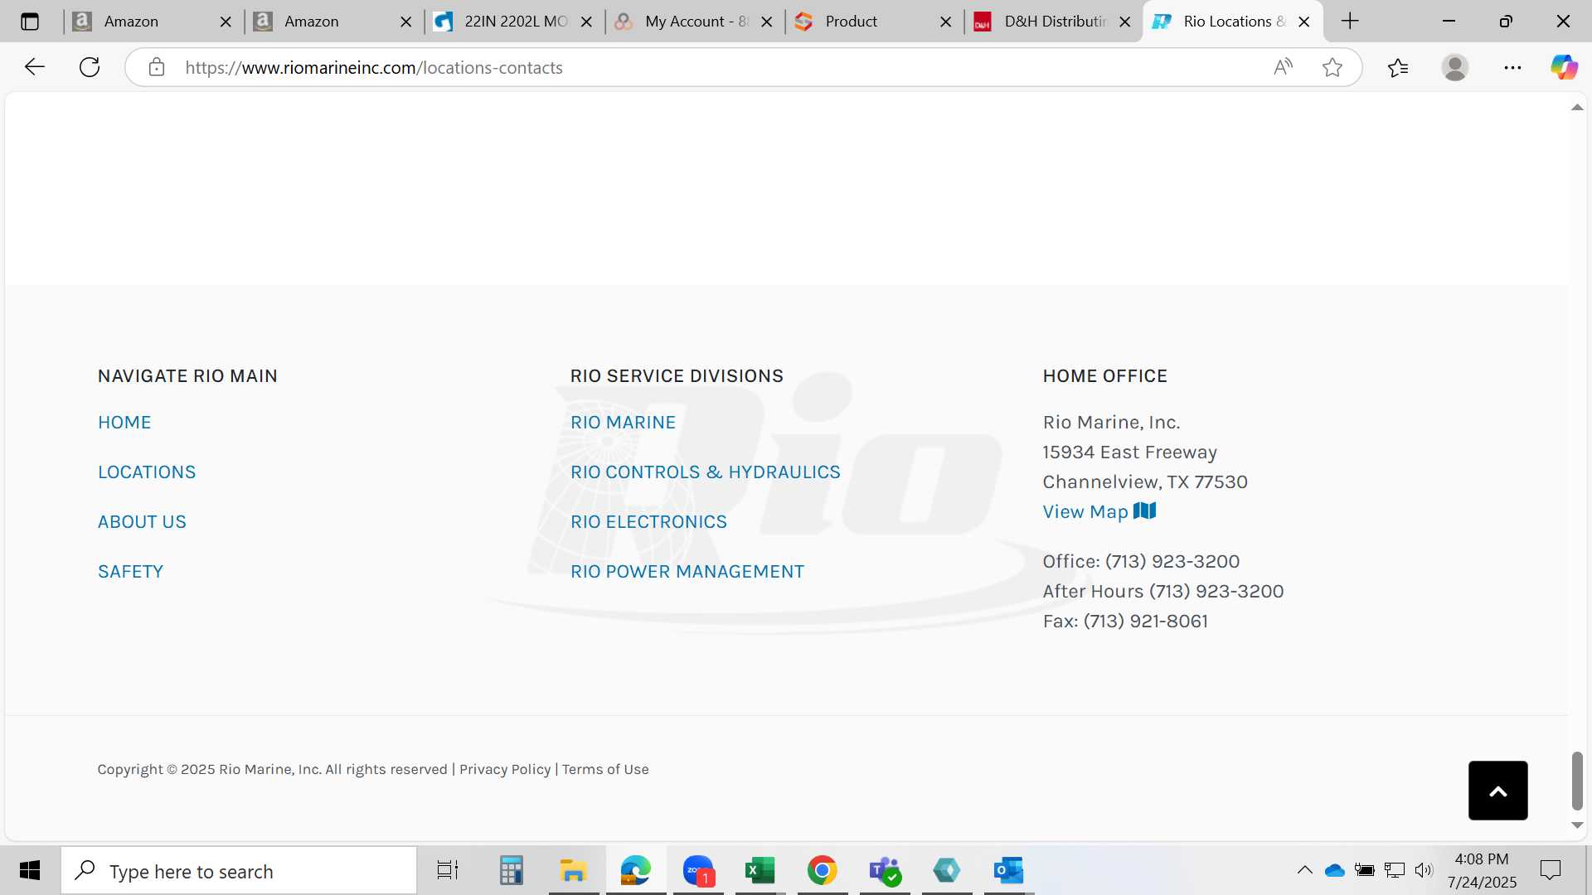Open the volume speaker tray icon

[x=1424, y=870]
